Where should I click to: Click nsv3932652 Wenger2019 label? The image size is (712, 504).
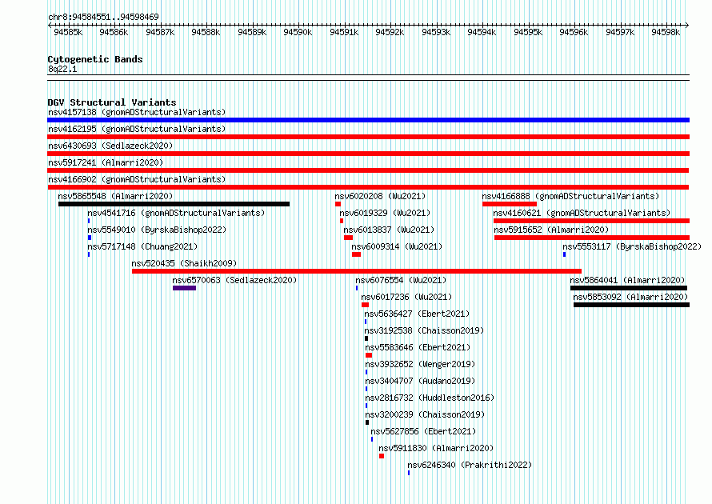tap(420, 364)
